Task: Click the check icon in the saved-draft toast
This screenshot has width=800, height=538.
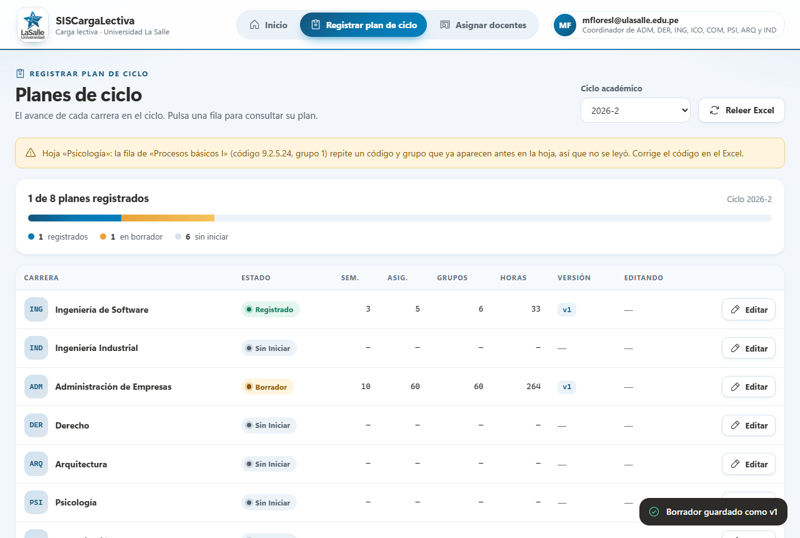Action: [x=654, y=512]
